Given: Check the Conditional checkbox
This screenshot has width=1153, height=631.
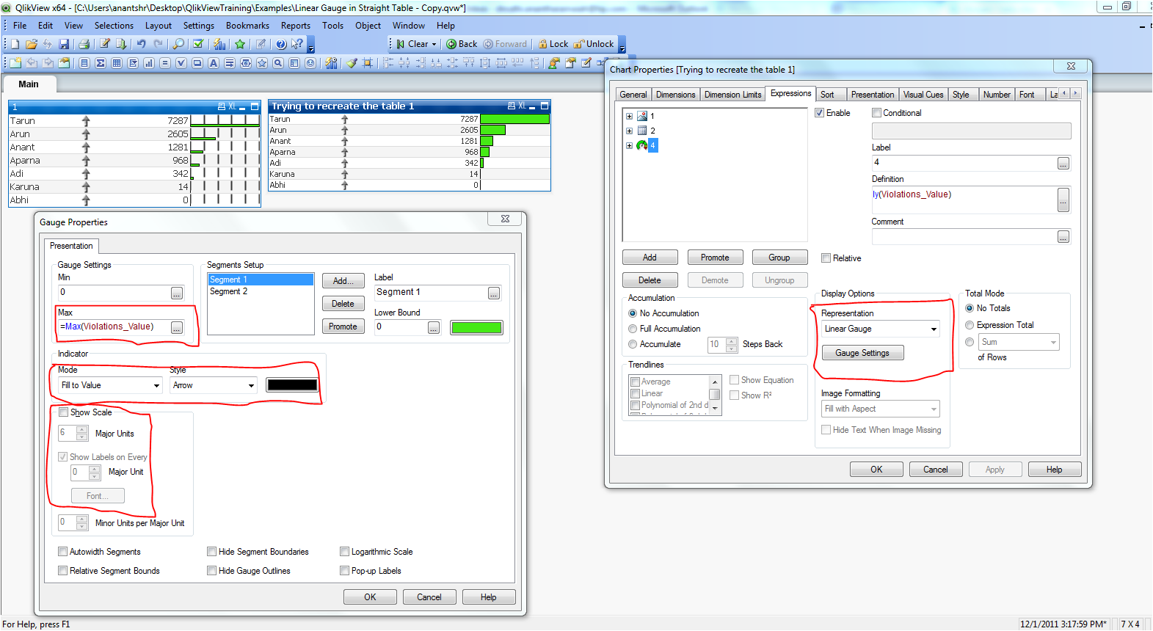Looking at the screenshot, I should pos(876,113).
